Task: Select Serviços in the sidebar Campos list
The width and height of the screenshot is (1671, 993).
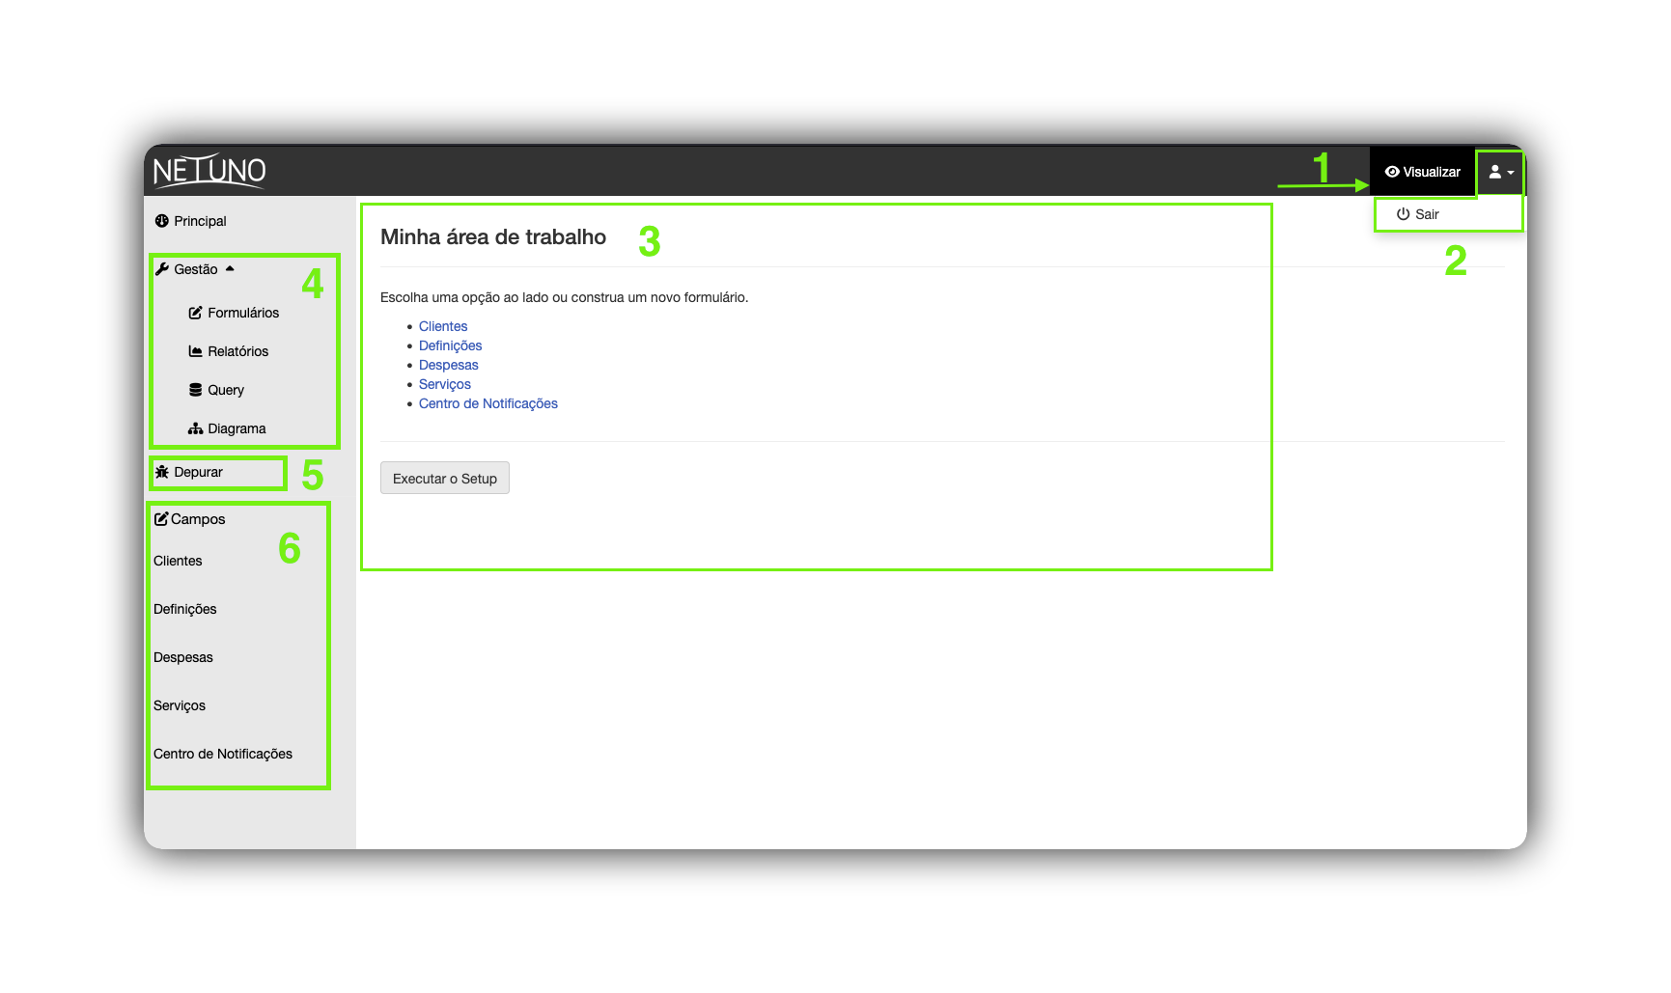Action: point(180,705)
